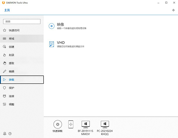Open the 刻录 (Burn) section
The height and width of the screenshot is (138, 178).
tap(12, 55)
